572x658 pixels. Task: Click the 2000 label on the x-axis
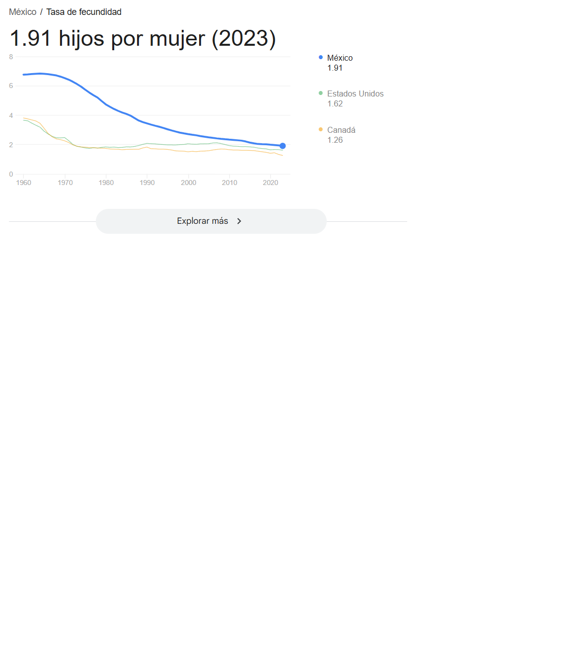click(x=189, y=183)
